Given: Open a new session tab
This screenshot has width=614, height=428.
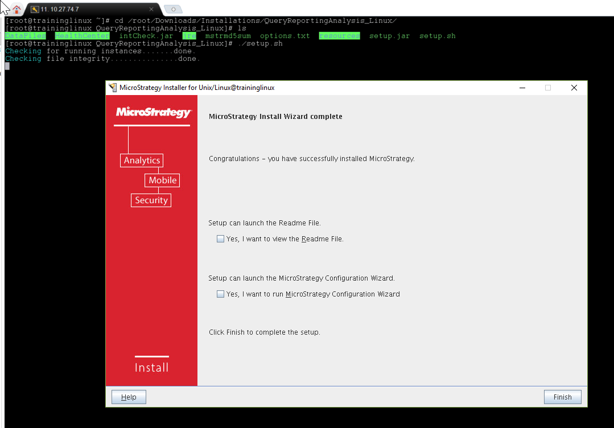Looking at the screenshot, I should 172,9.
